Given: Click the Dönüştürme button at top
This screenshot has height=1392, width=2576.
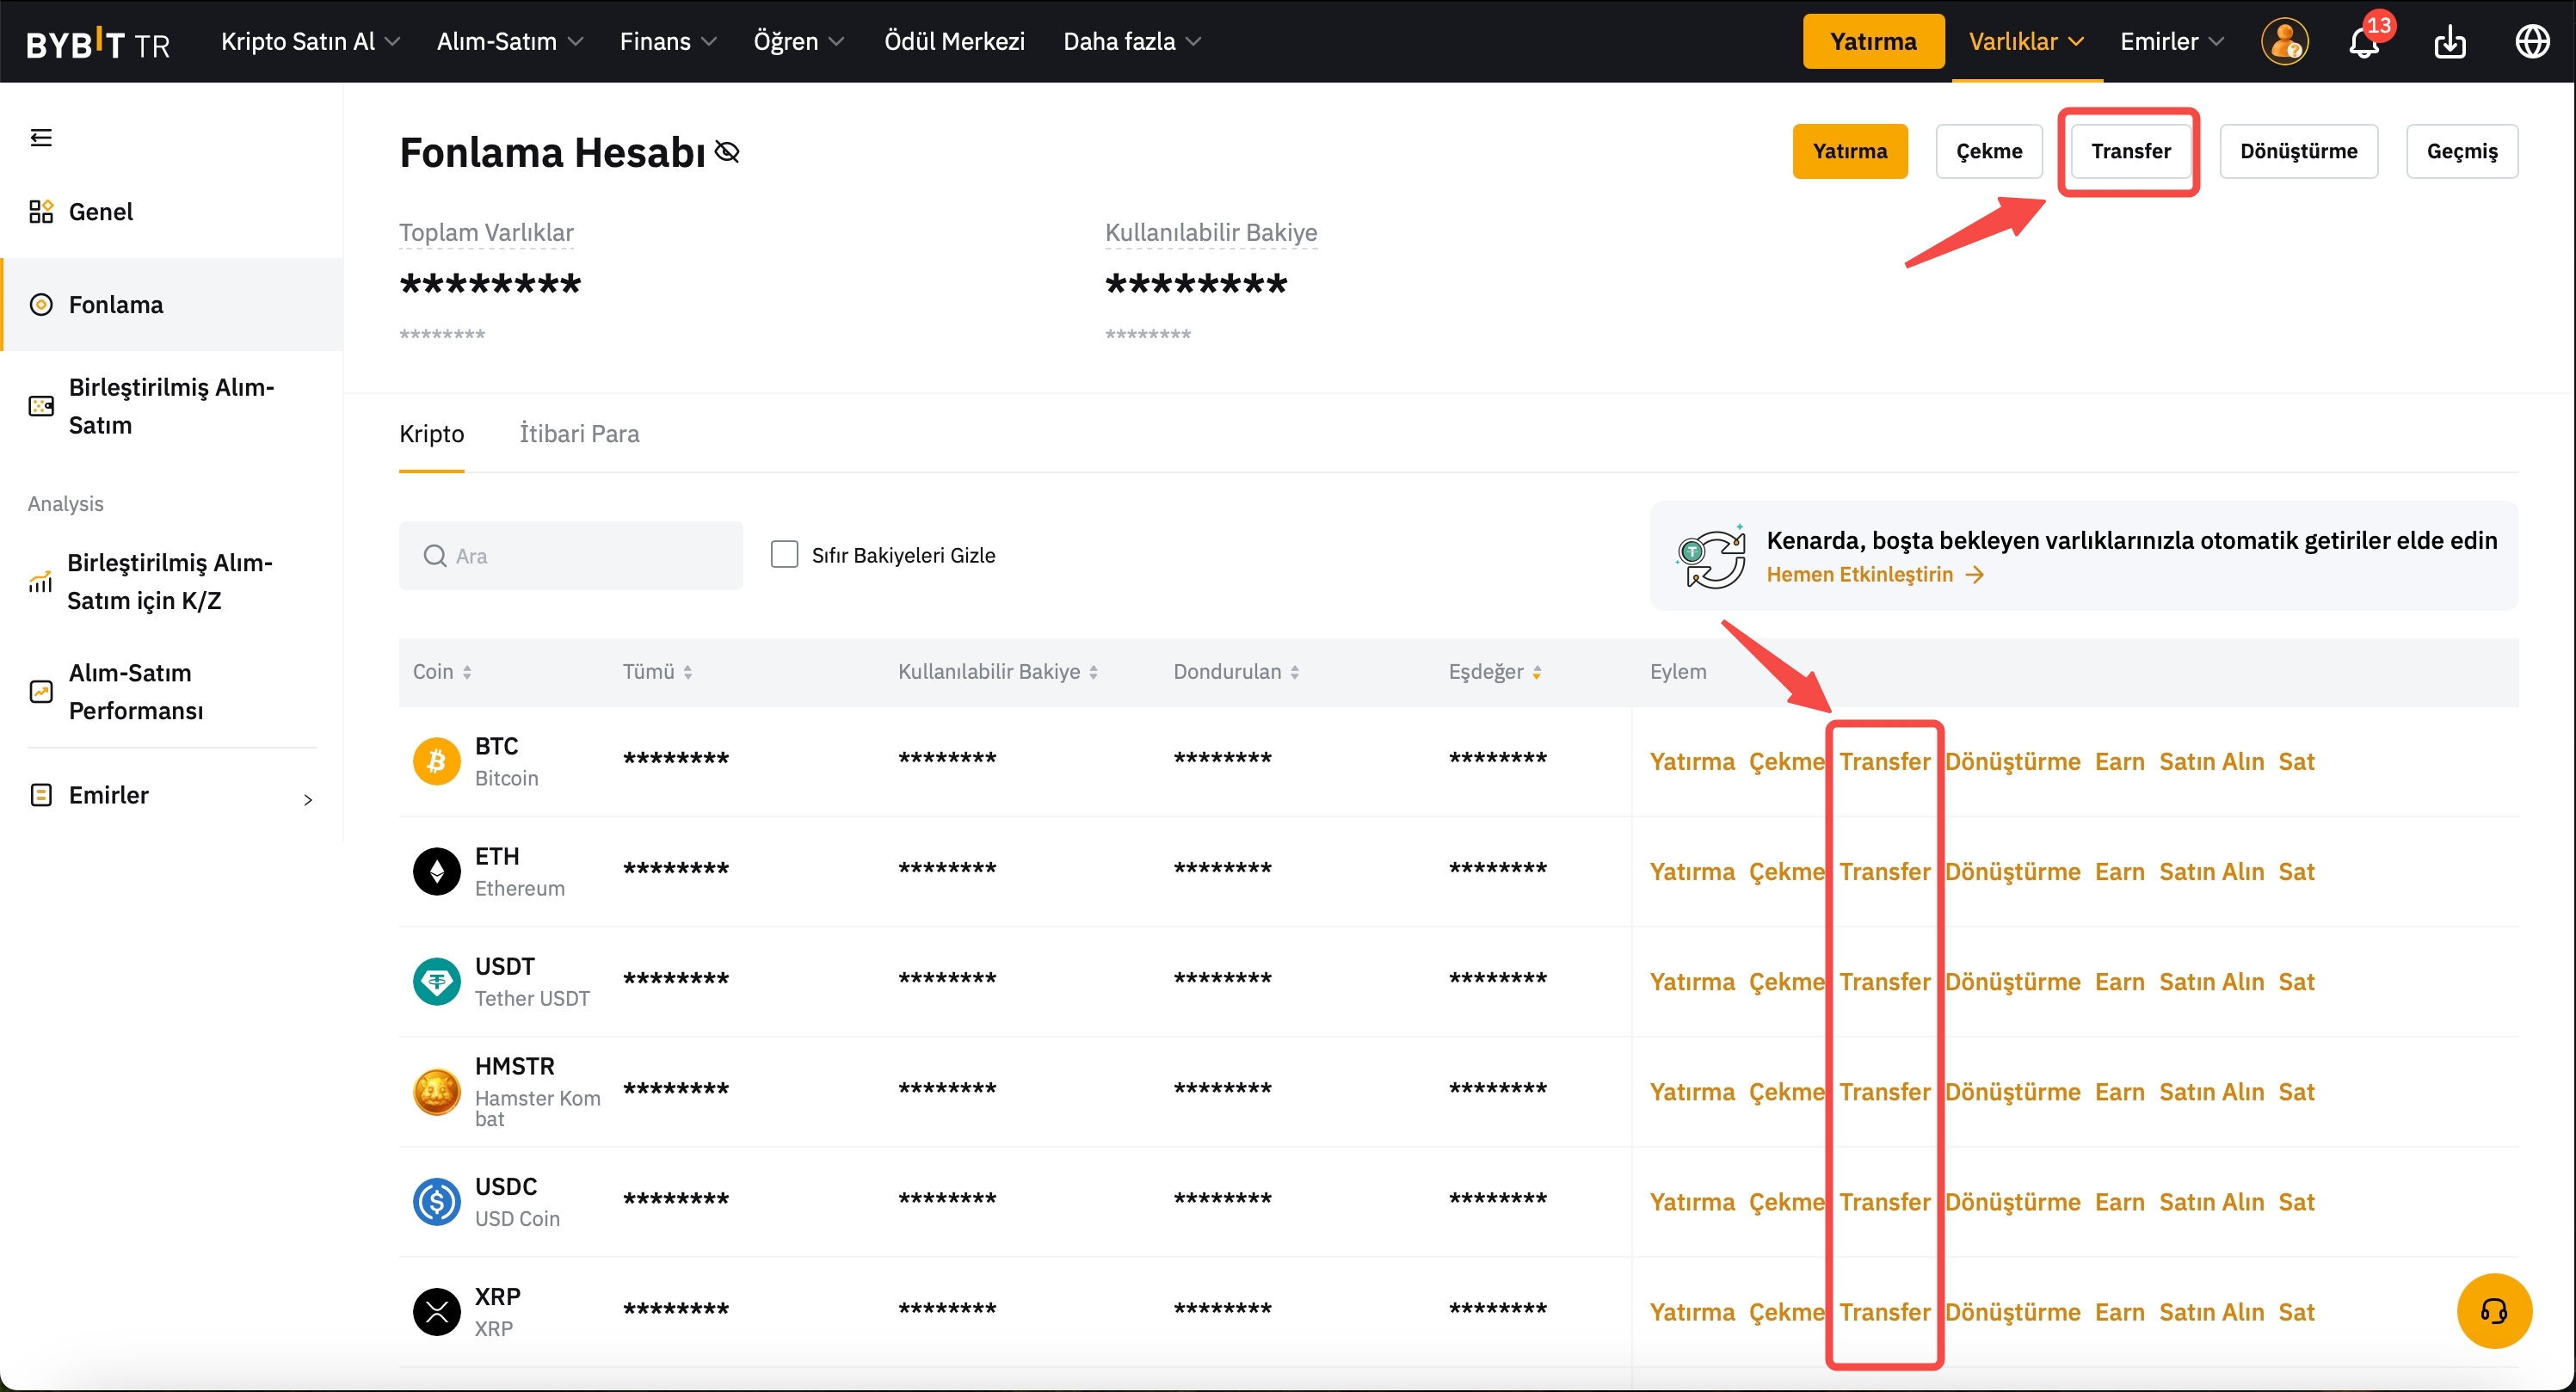Looking at the screenshot, I should [x=2298, y=152].
